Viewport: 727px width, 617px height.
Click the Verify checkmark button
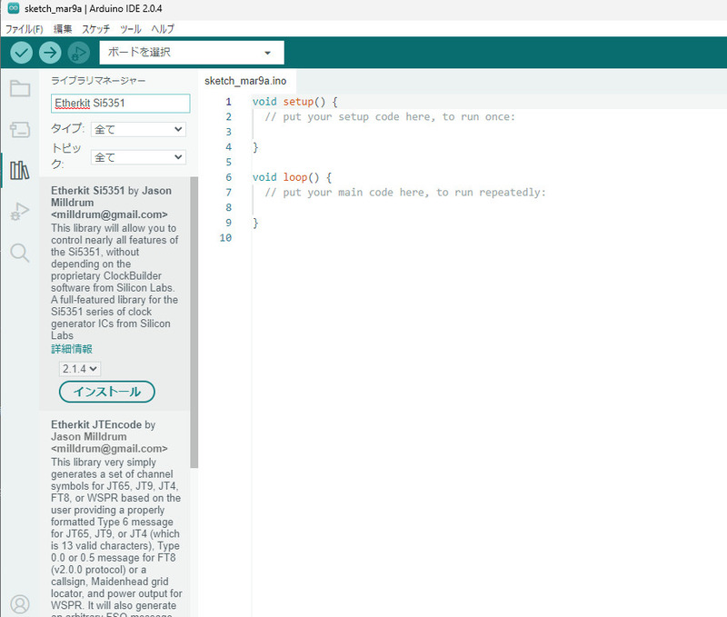(21, 53)
